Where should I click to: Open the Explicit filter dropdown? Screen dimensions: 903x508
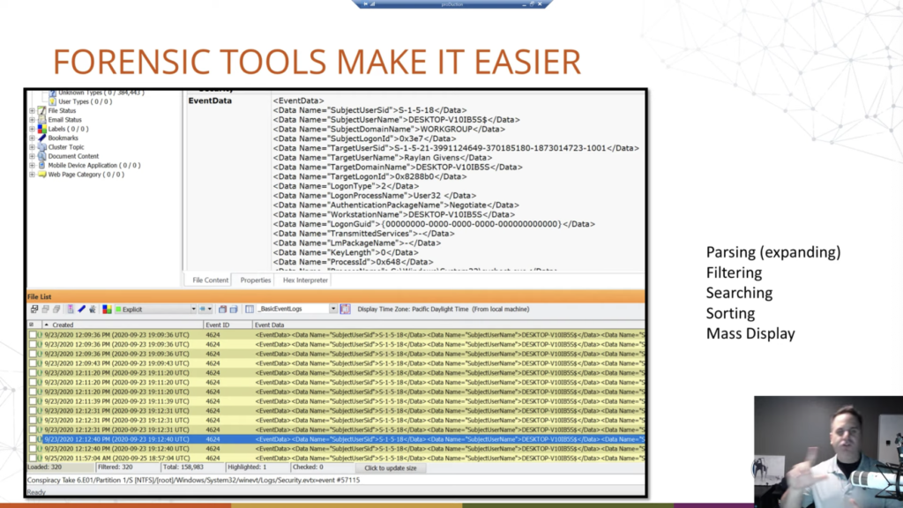pyautogui.click(x=193, y=310)
